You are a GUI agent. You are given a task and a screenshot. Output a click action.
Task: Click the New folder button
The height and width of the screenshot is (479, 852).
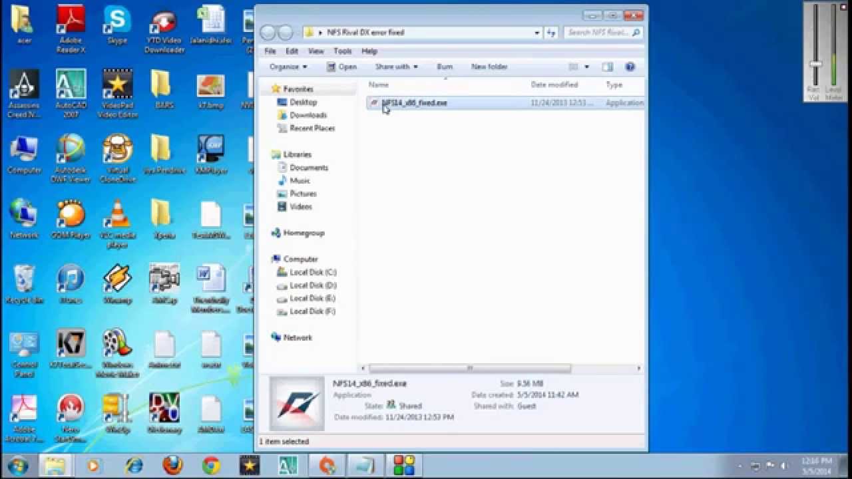pos(489,67)
